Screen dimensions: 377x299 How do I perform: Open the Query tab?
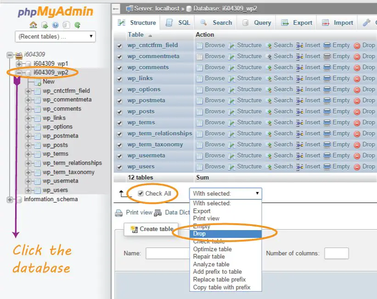pos(256,23)
